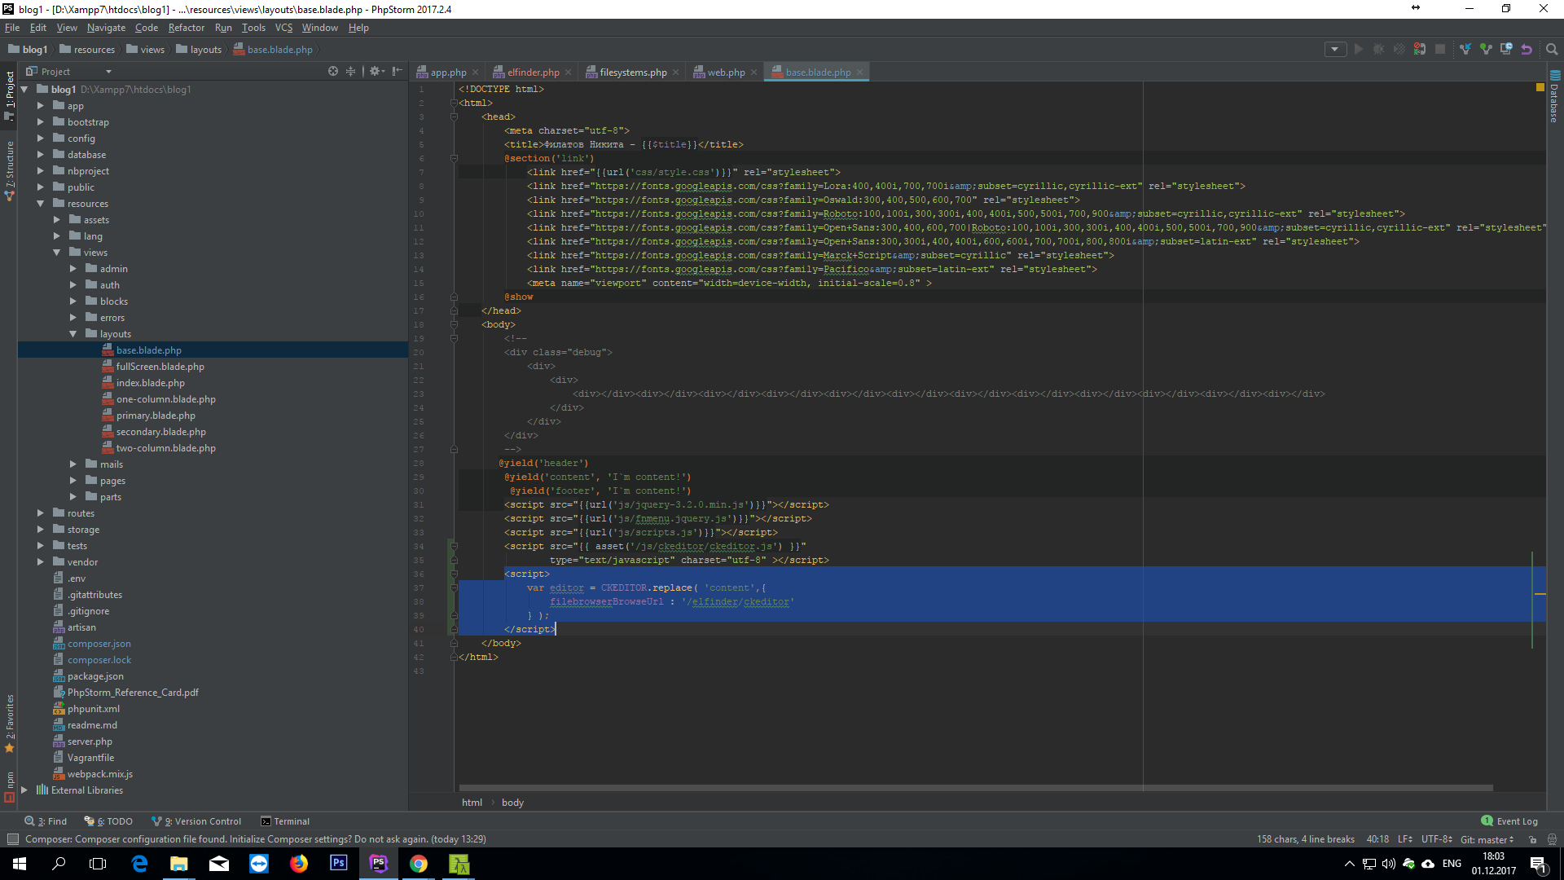Click the Run with Coverage icon

[1399, 50]
